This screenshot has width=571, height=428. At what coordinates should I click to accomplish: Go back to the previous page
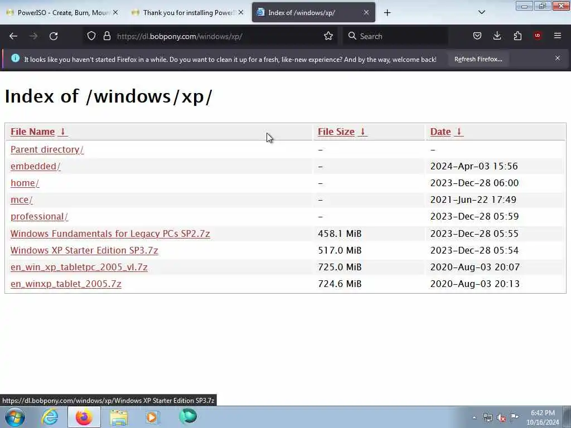[13, 36]
